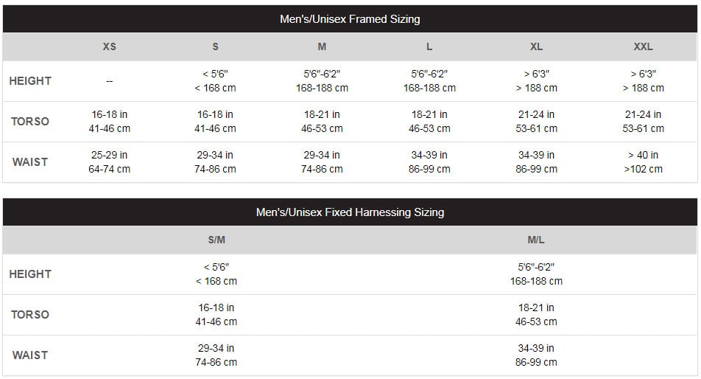Select the S/M column header
Image resolution: width=701 pixels, height=379 pixels.
pos(216,240)
